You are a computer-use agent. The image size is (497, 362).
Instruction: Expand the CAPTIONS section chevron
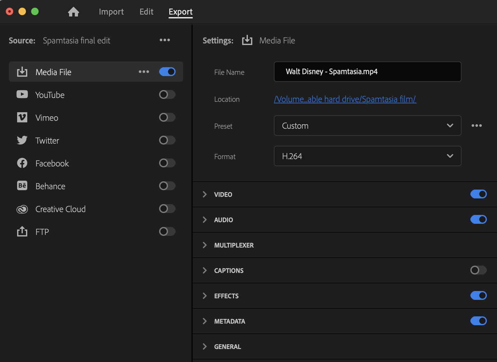[x=205, y=270]
